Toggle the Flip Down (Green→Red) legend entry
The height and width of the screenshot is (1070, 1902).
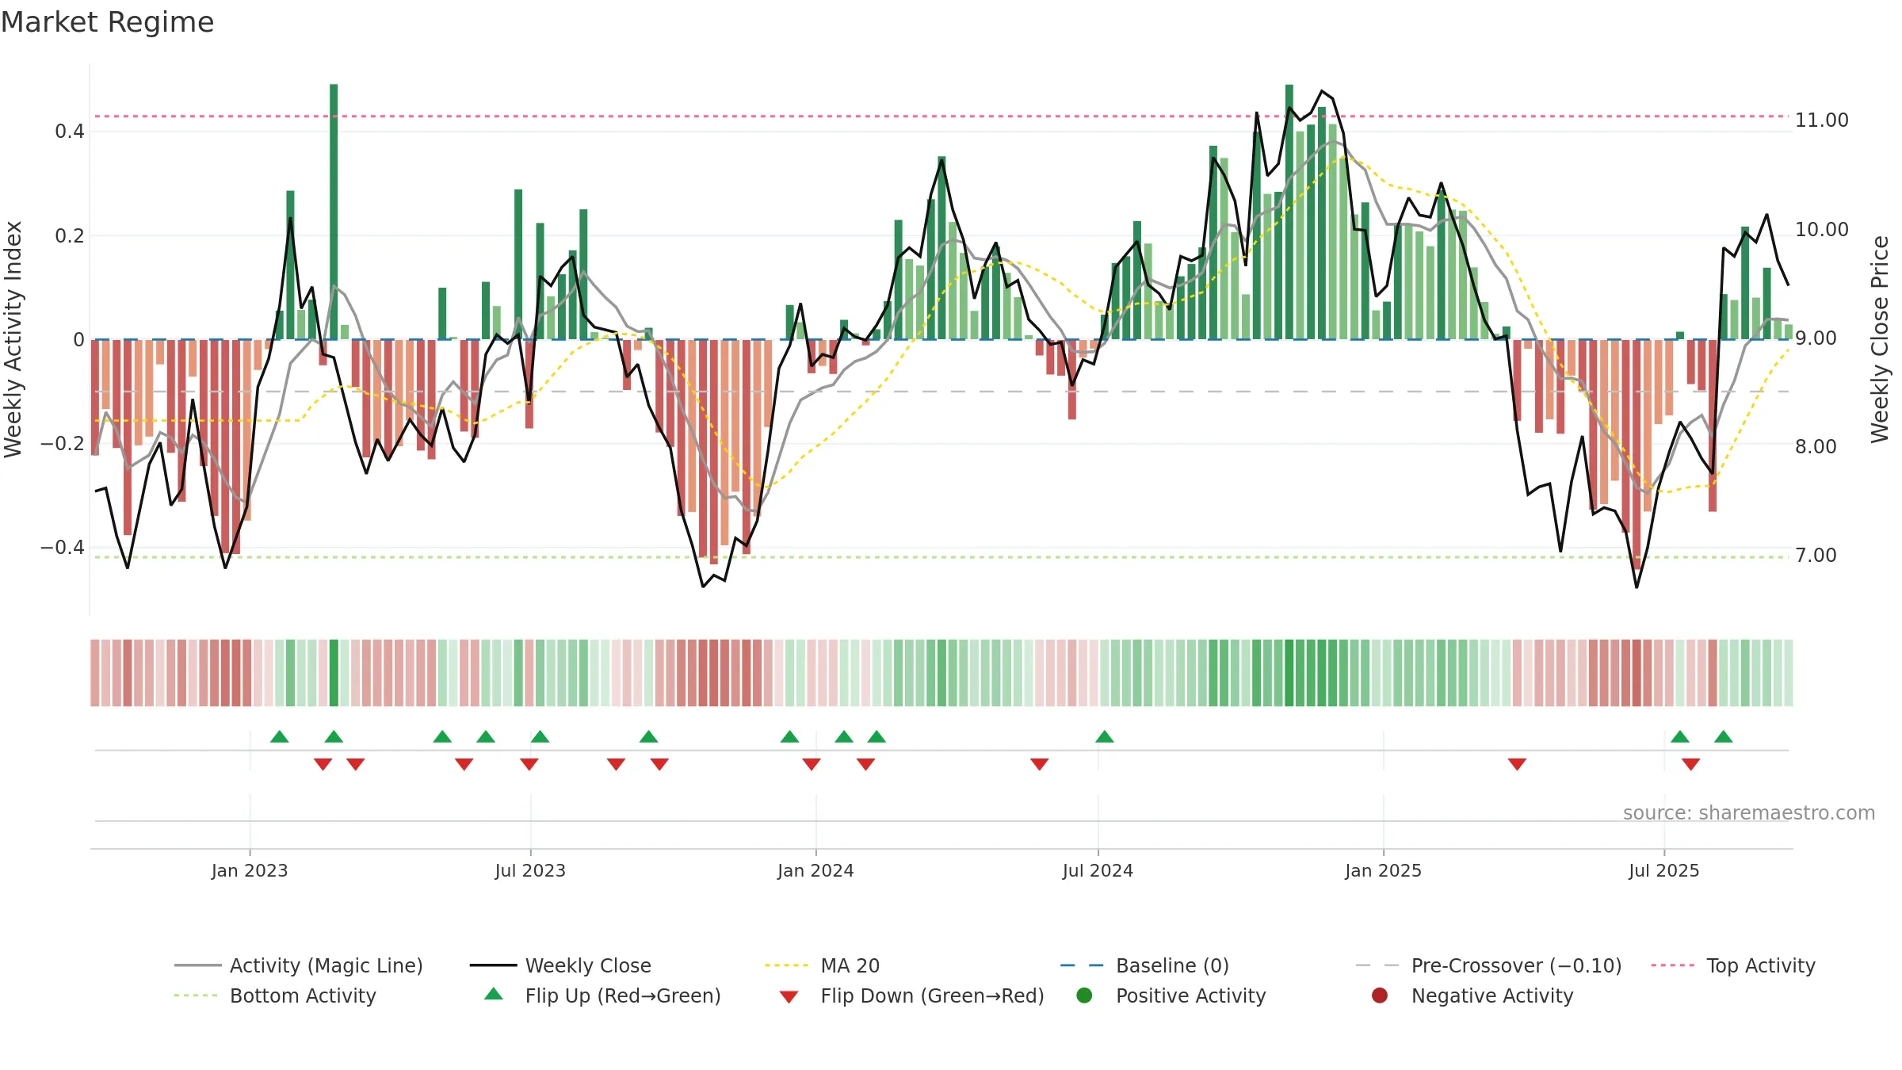point(911,995)
